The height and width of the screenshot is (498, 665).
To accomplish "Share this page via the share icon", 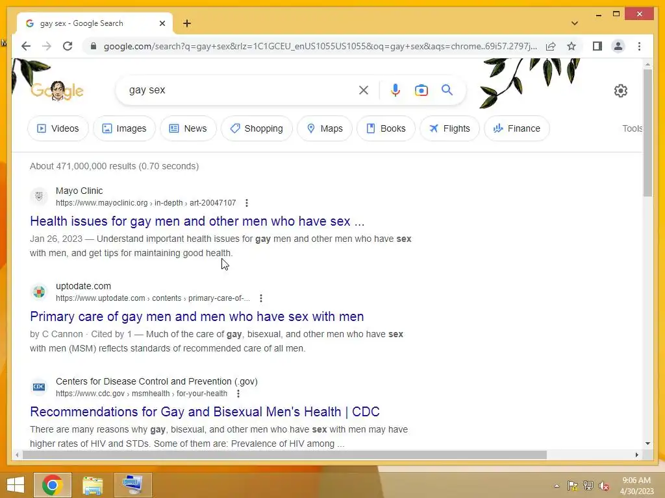I will 551,46.
